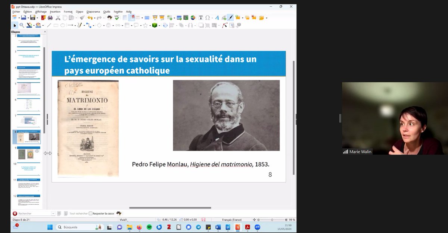Open the Fichier menu
This screenshot has height=233, width=448.
16,12
